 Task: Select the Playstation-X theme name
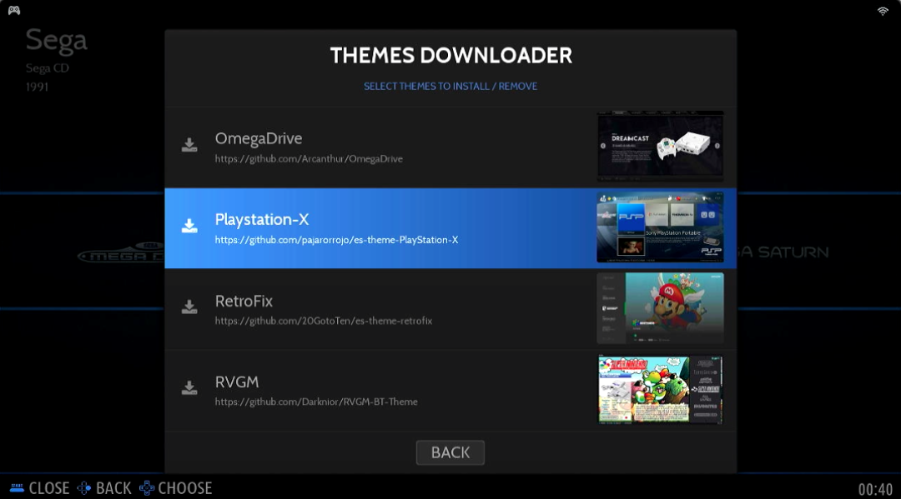[261, 220]
